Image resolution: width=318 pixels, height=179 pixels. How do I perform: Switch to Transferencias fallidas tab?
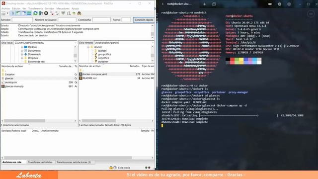(x=40, y=162)
